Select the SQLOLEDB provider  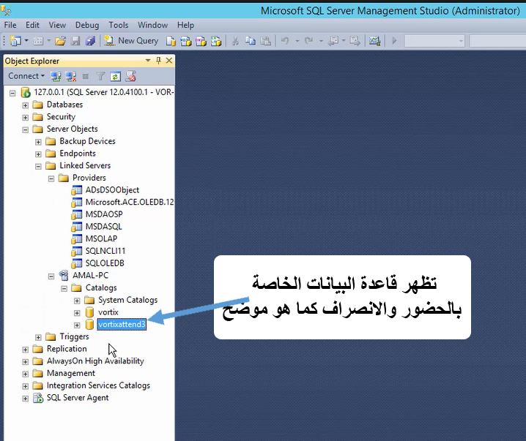[105, 263]
